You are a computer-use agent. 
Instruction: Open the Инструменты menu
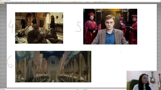(22, 2)
